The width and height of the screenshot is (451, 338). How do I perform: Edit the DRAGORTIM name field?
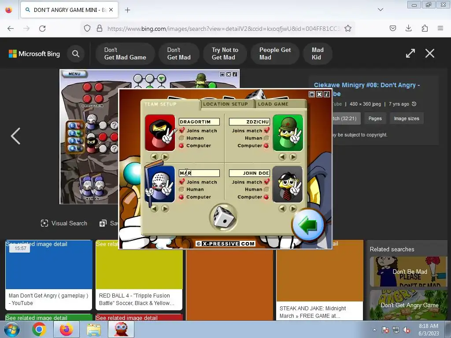pos(199,122)
